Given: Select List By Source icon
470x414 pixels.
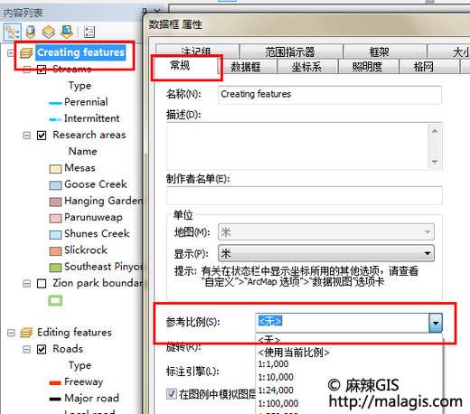Looking at the screenshot, I should tap(31, 32).
